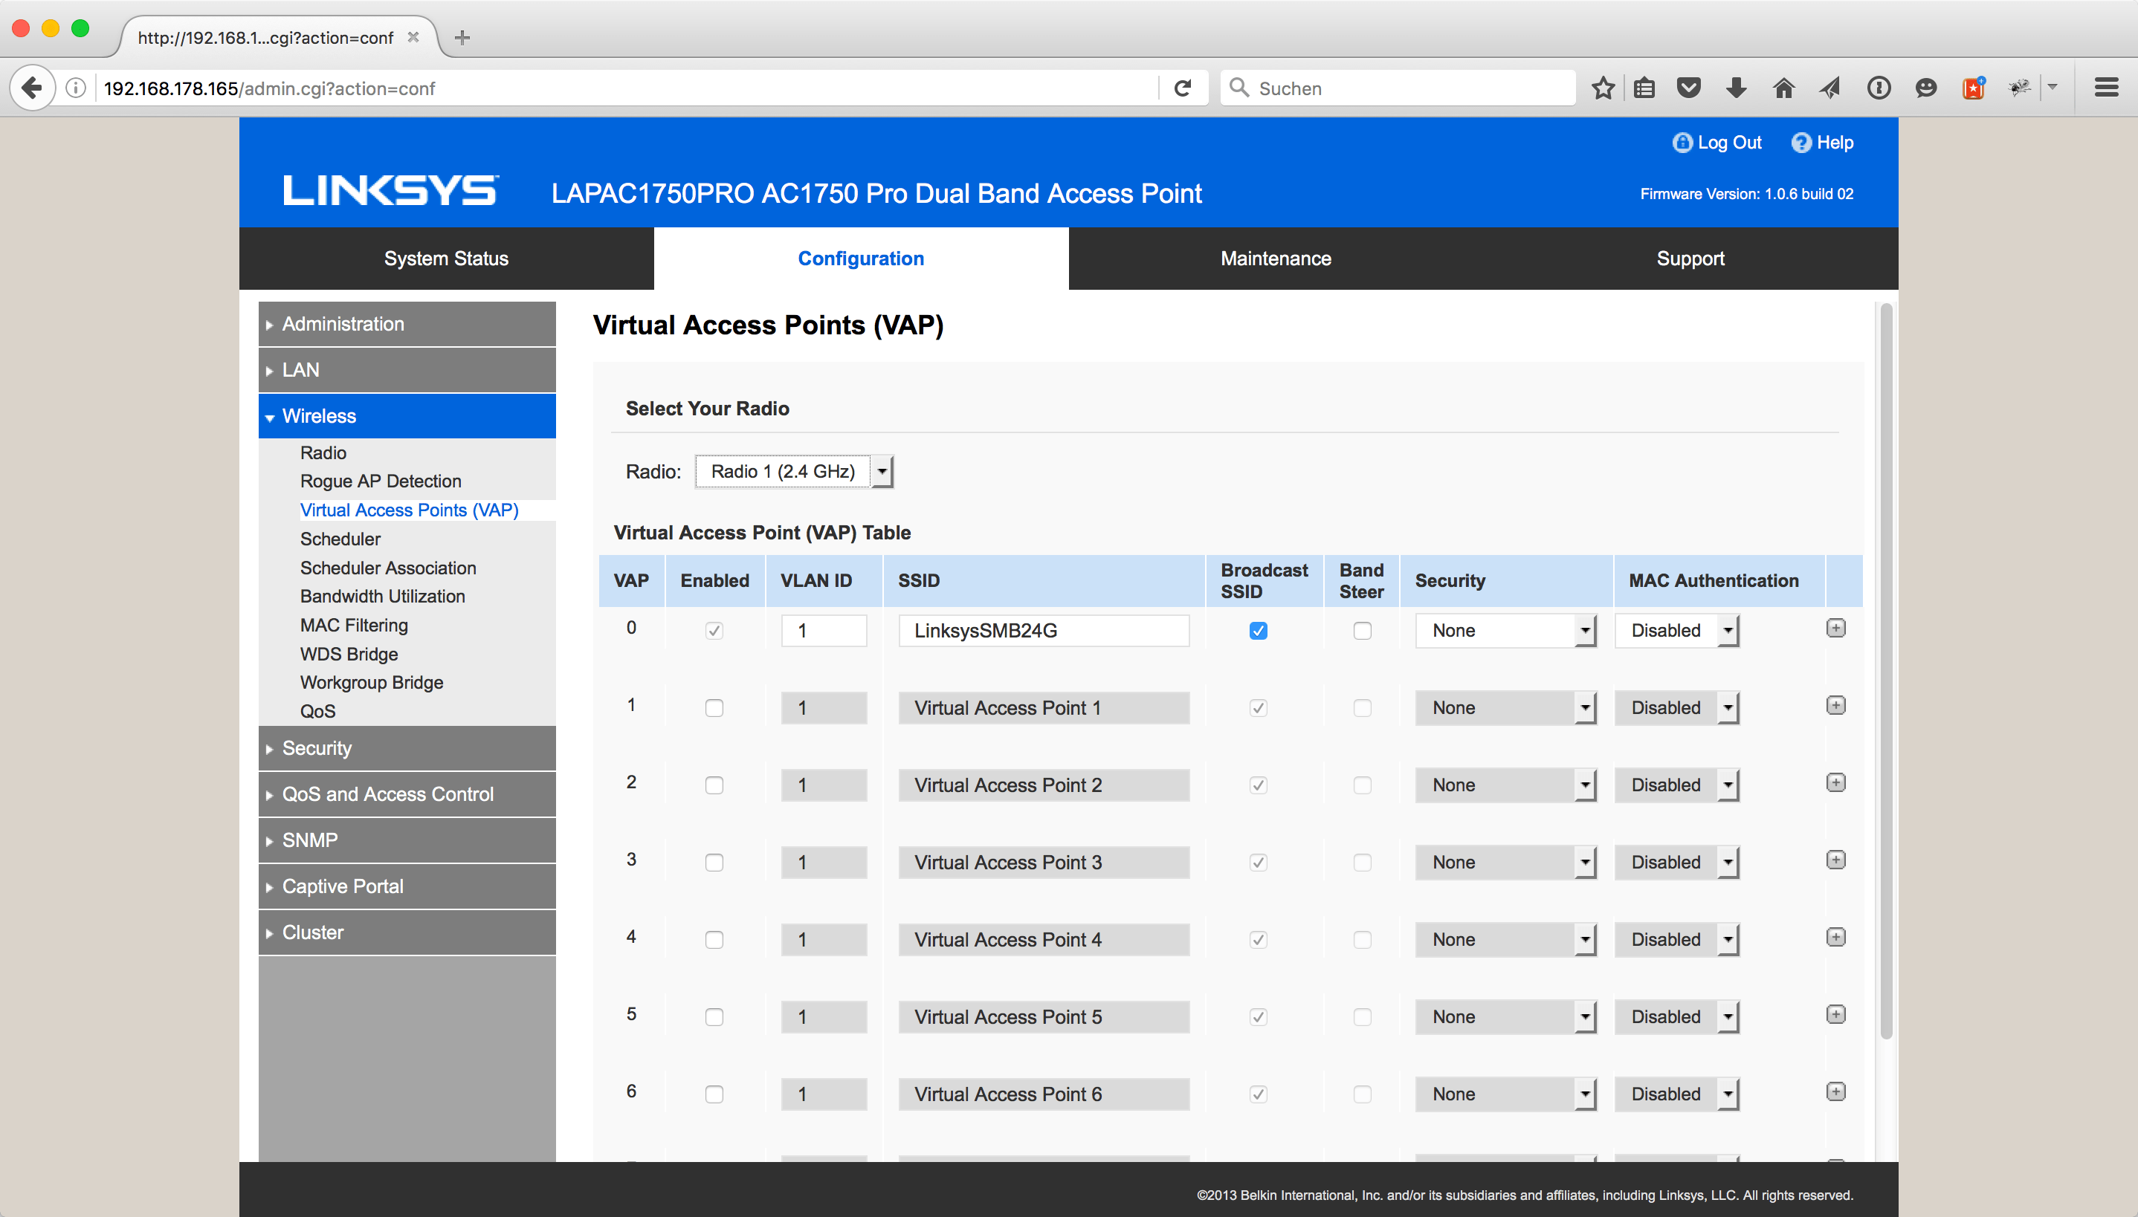Bookmark this page with the star icon
The height and width of the screenshot is (1217, 2138).
[x=1602, y=88]
